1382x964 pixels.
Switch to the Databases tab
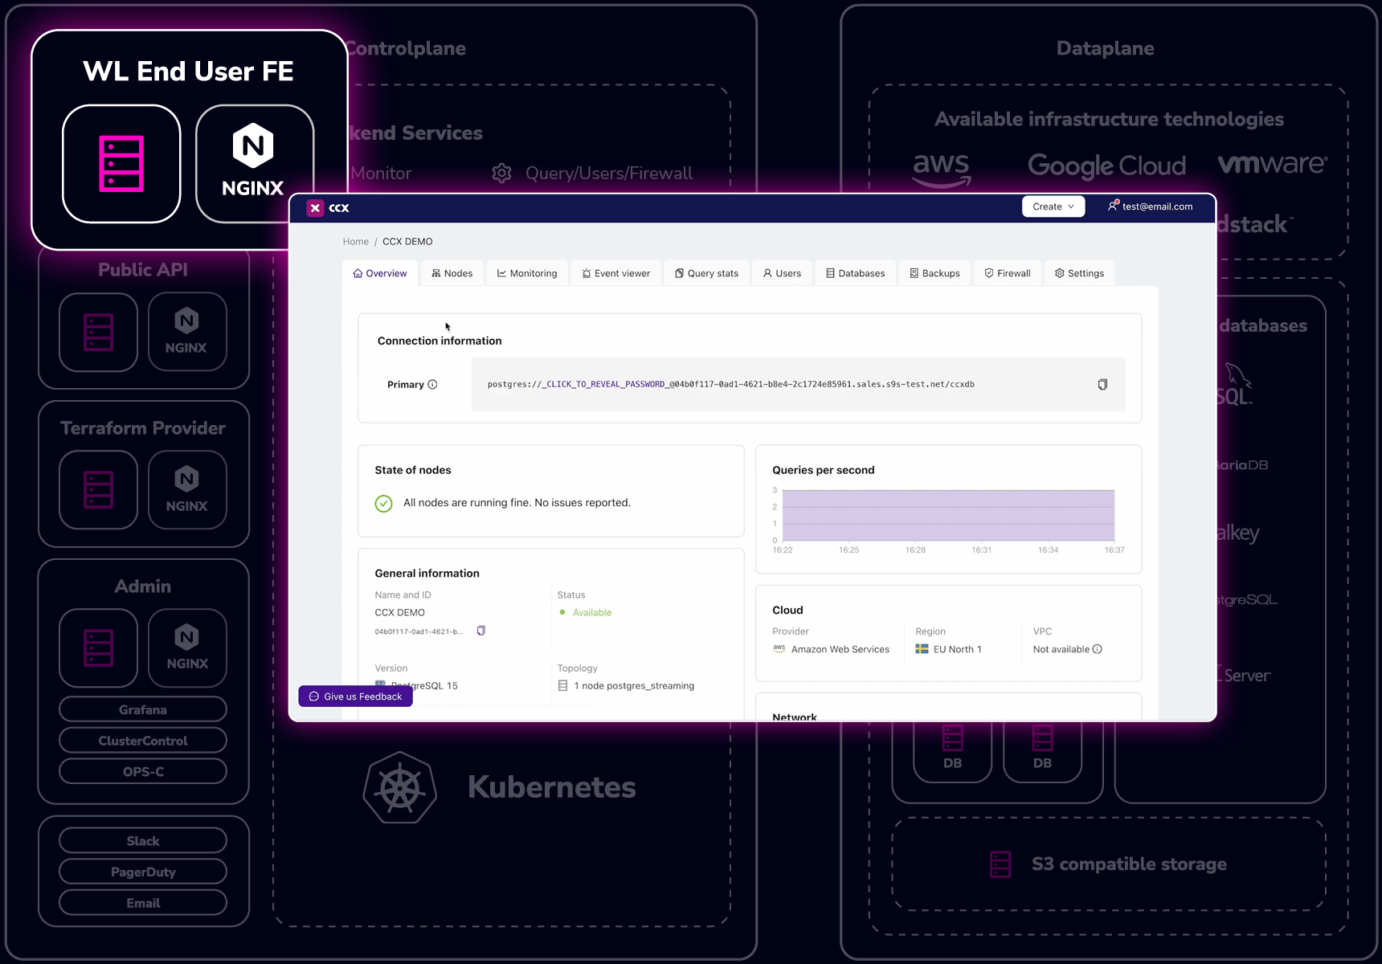855,273
